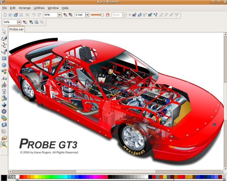This screenshot has height=181, width=227.
Task: Pick the Ellipse tool
Action: 4,65
